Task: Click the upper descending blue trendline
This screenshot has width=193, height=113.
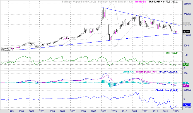Action: [x=139, y=16]
